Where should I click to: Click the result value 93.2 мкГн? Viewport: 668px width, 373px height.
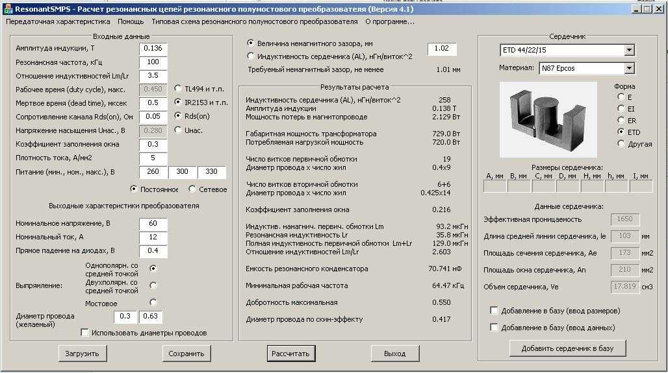[x=452, y=226]
